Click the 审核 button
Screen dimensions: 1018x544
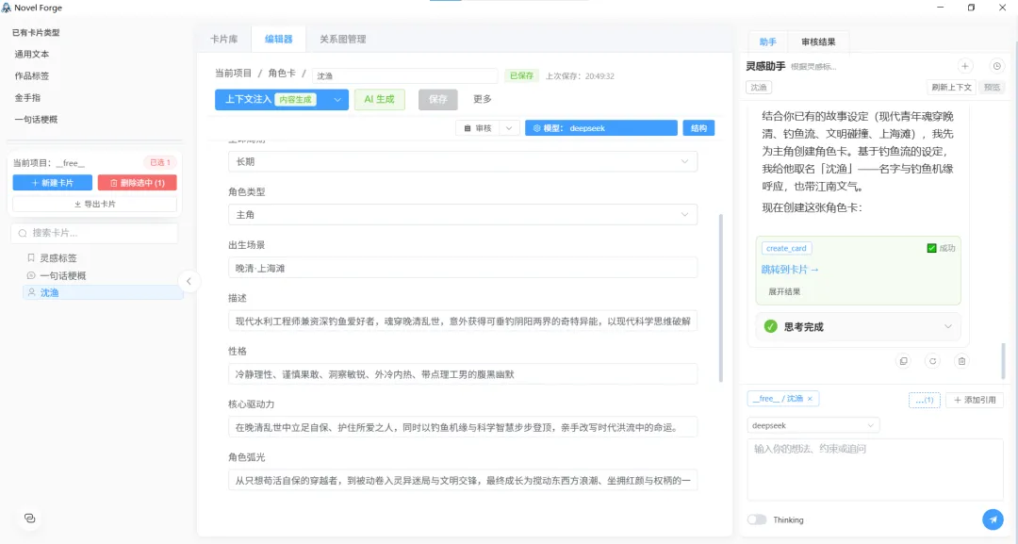point(478,128)
